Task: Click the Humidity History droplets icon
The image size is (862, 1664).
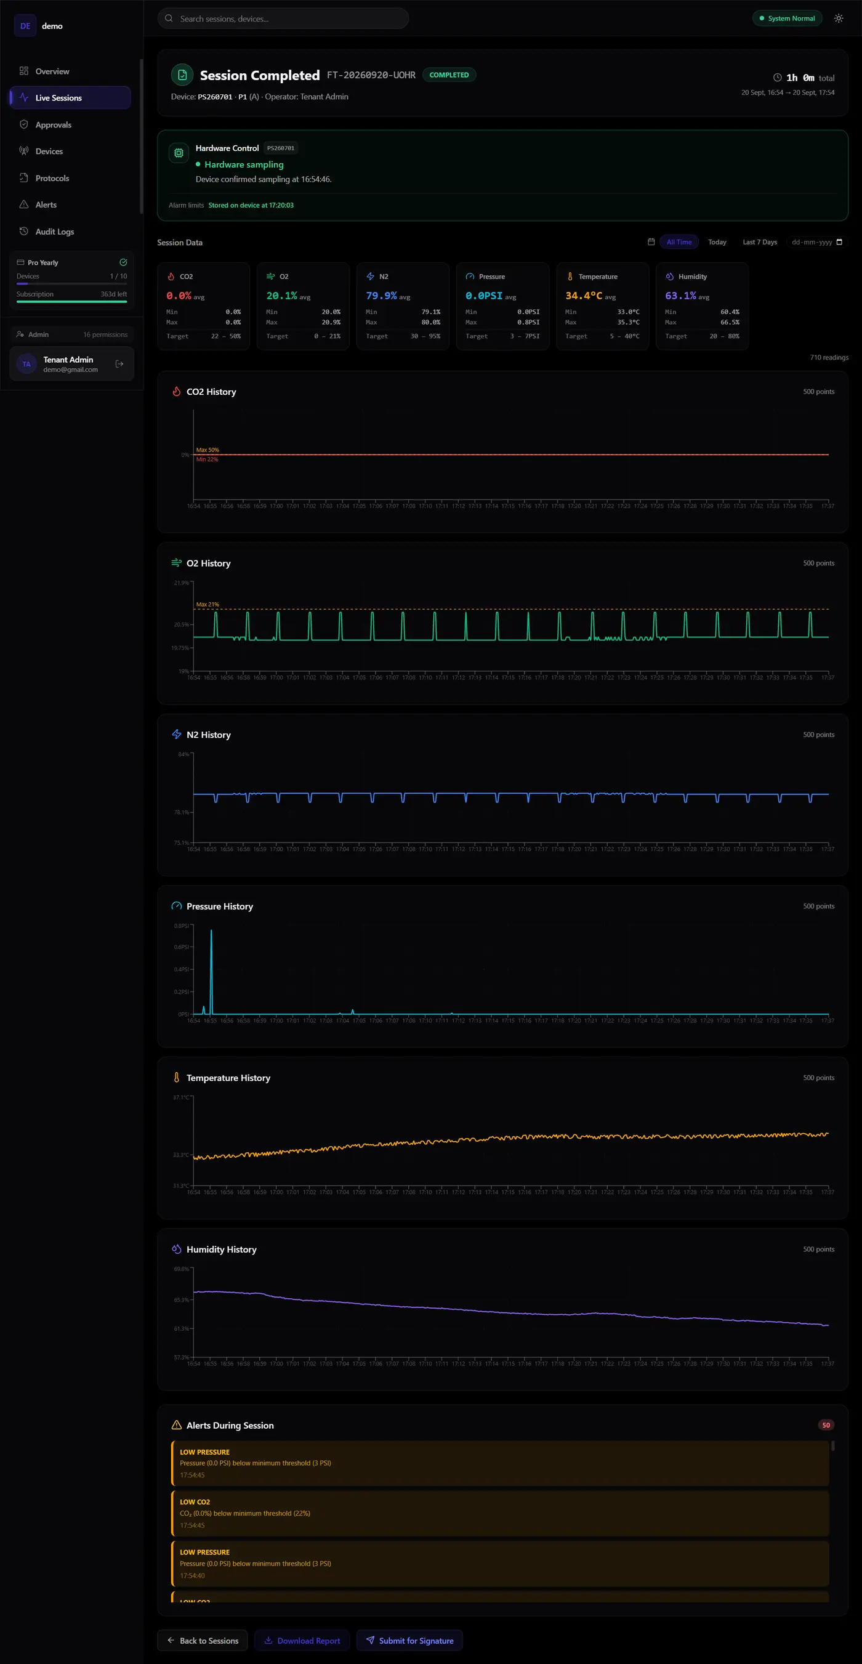Action: pyautogui.click(x=176, y=1250)
